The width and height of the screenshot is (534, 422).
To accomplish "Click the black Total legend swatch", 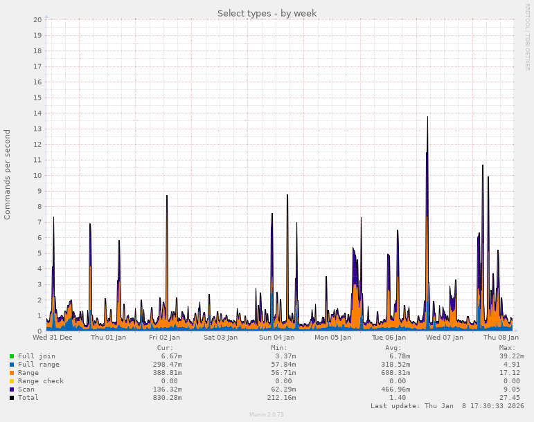I will click(12, 398).
